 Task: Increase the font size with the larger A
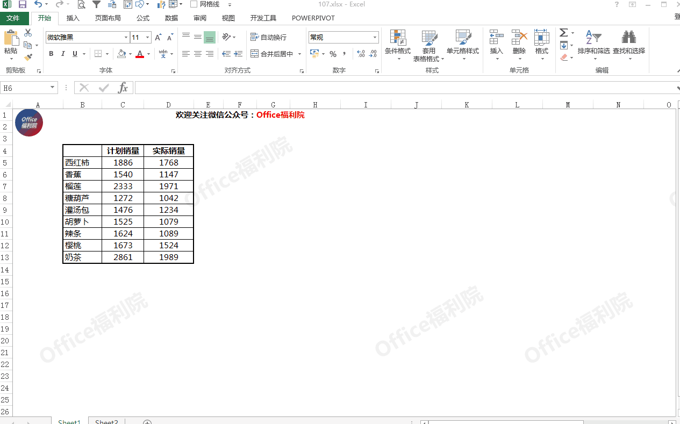click(x=158, y=37)
